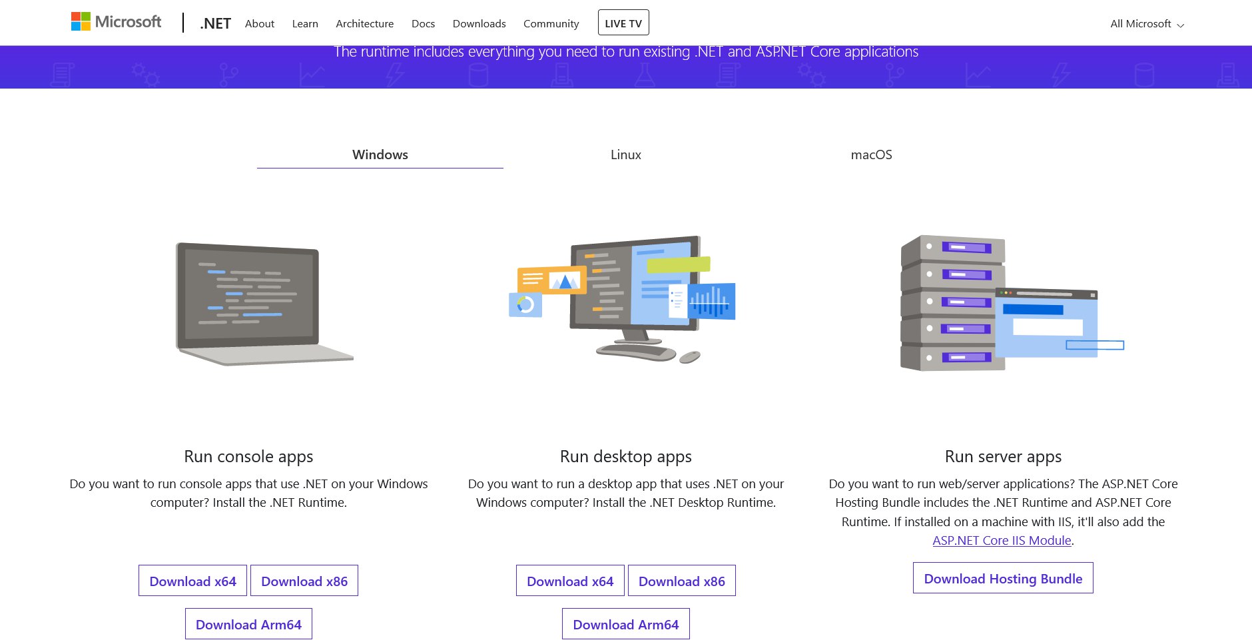
Task: Switch to the Linux tab
Action: pos(626,155)
